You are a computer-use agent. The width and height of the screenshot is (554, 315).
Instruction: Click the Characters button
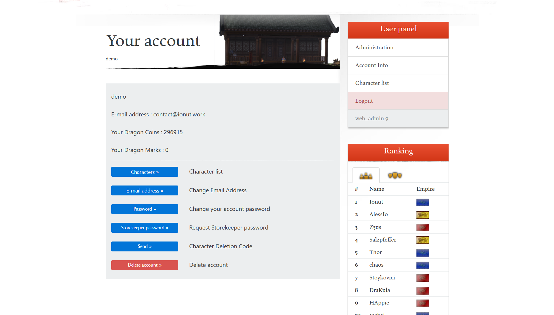tap(144, 172)
